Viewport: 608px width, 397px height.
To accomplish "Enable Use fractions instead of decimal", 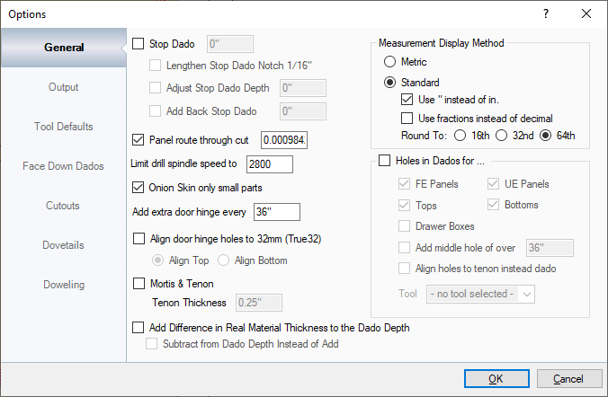I will 407,119.
